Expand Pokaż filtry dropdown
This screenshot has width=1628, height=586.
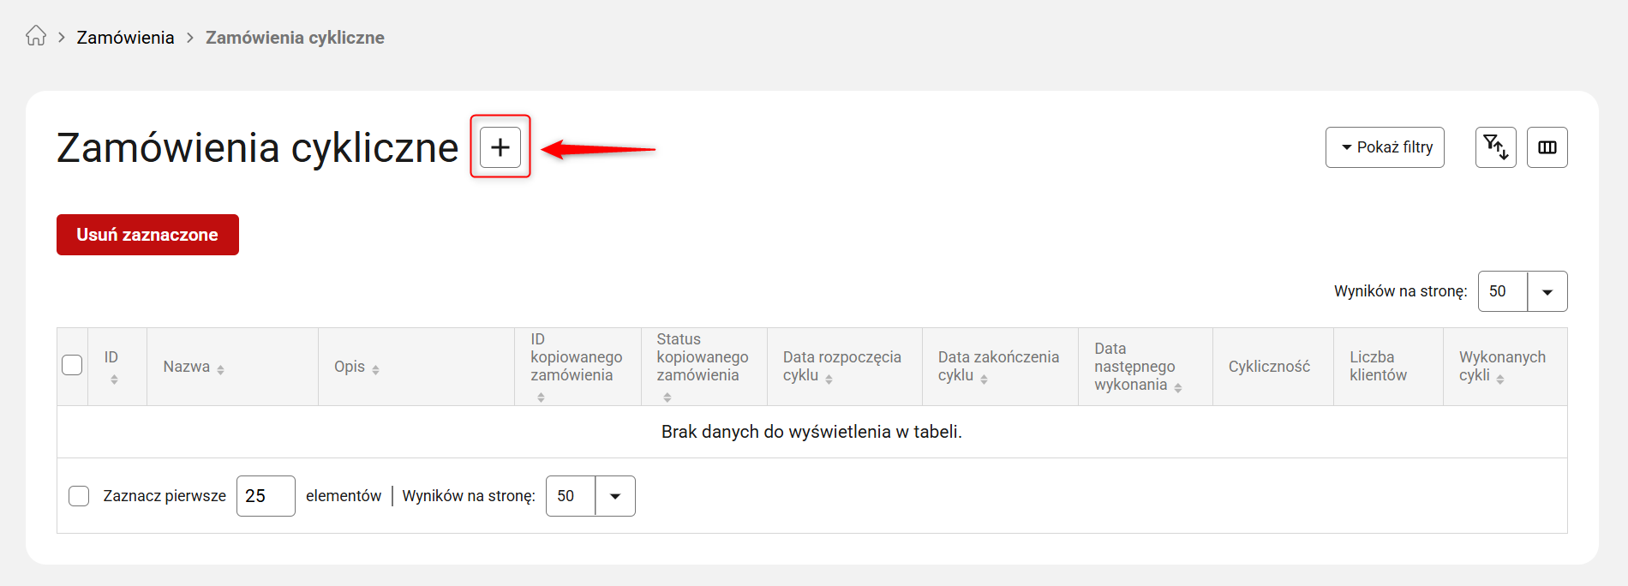click(x=1384, y=147)
